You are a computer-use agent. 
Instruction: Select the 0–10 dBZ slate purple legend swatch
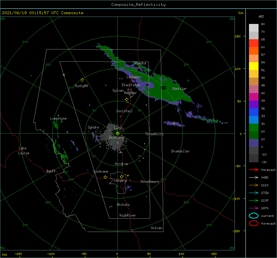[x=254, y=143]
